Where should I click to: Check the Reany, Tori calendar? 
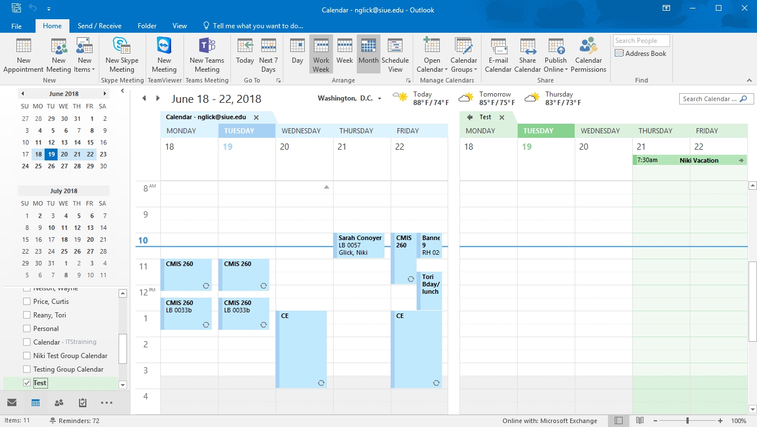[x=27, y=315]
